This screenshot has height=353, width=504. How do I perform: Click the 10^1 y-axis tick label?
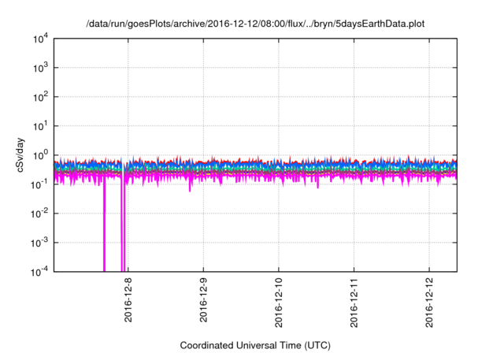click(x=41, y=126)
